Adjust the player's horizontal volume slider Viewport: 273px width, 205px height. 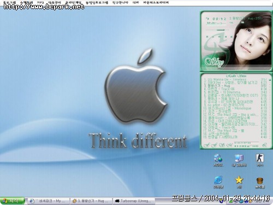(217, 30)
